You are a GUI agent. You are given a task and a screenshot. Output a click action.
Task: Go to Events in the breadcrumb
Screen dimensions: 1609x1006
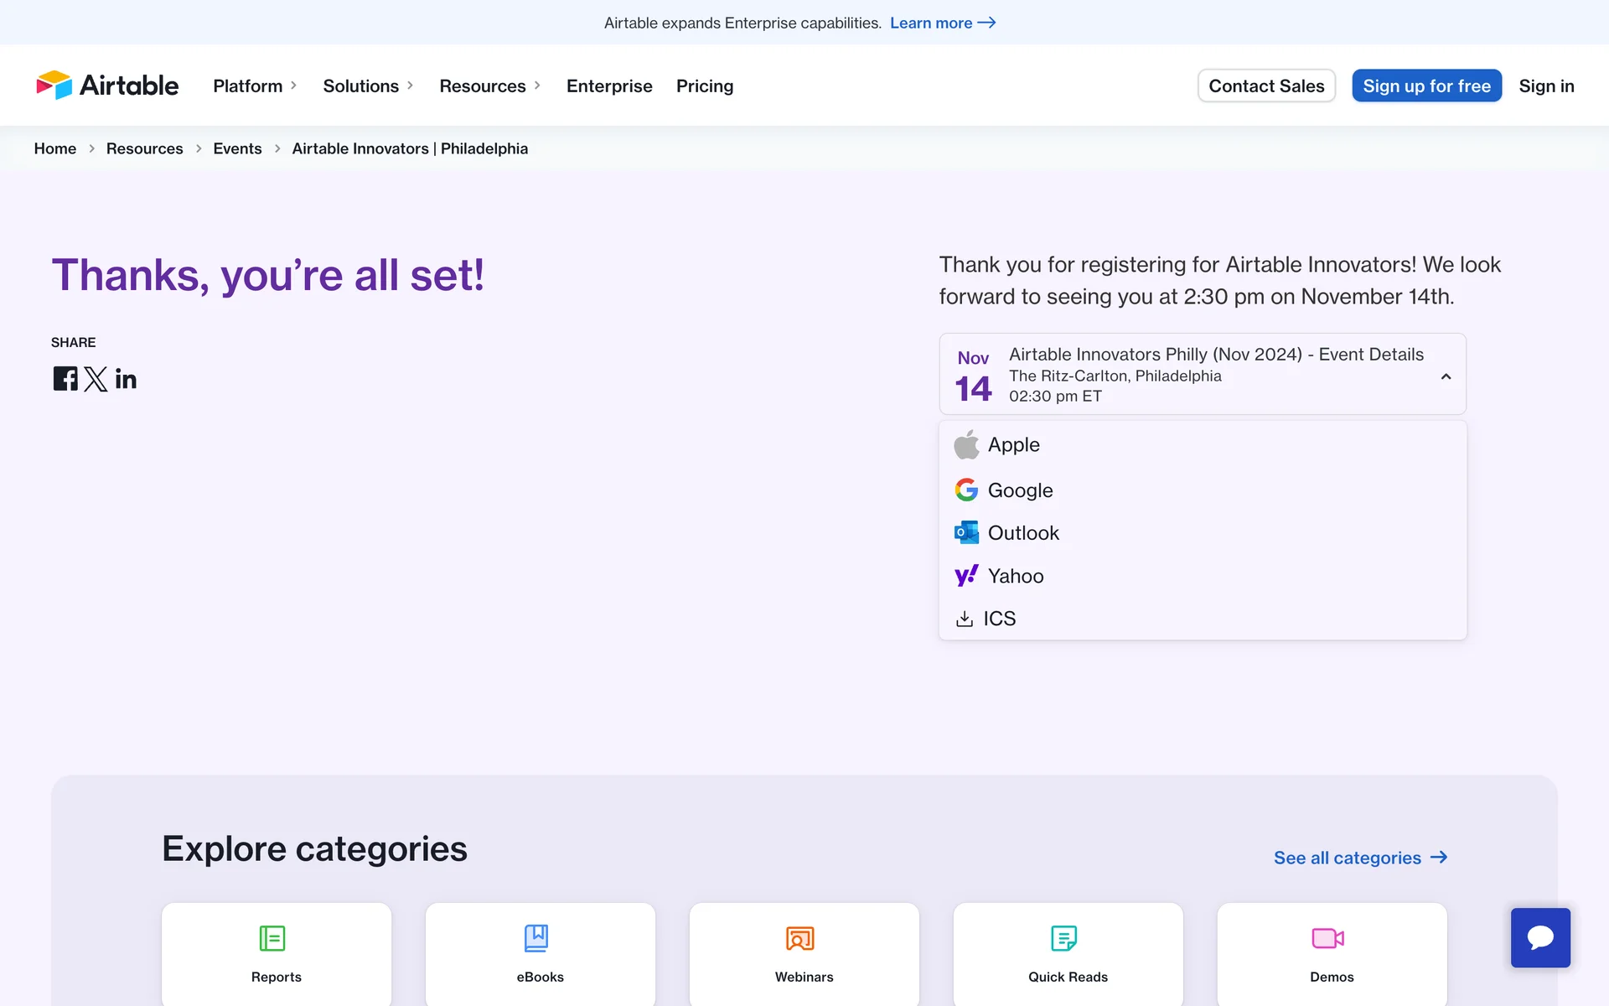pyautogui.click(x=237, y=148)
